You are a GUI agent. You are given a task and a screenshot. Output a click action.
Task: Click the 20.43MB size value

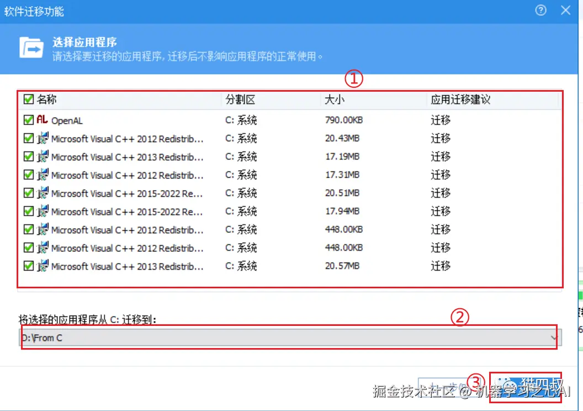click(x=342, y=138)
